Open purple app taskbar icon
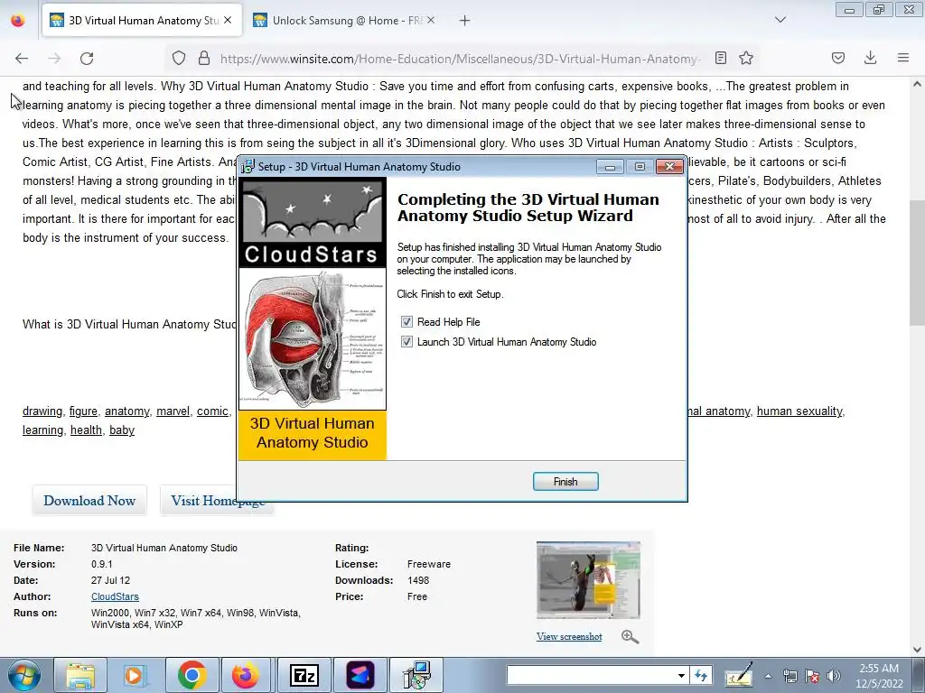The image size is (925, 693). [x=360, y=675]
